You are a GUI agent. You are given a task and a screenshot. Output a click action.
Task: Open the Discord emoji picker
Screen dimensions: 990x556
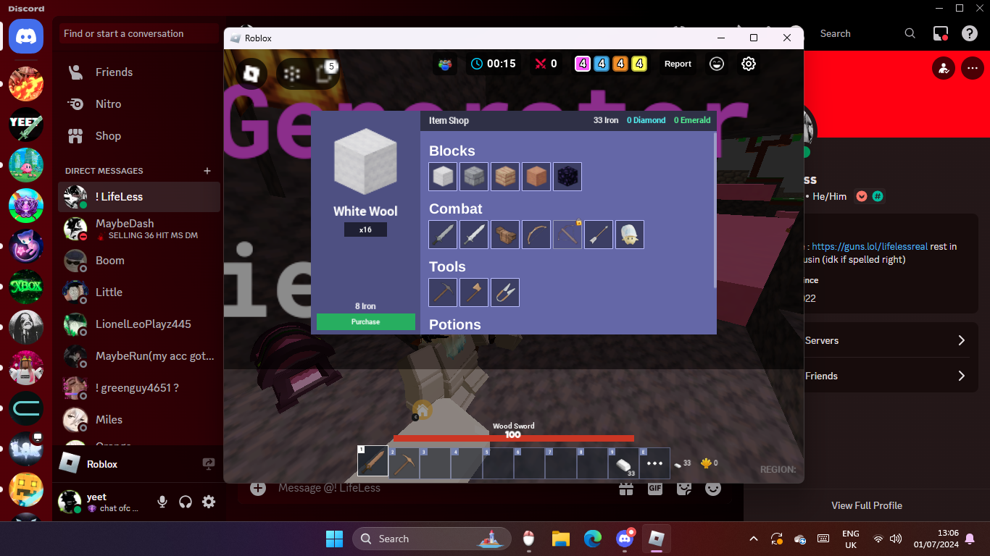click(x=713, y=488)
